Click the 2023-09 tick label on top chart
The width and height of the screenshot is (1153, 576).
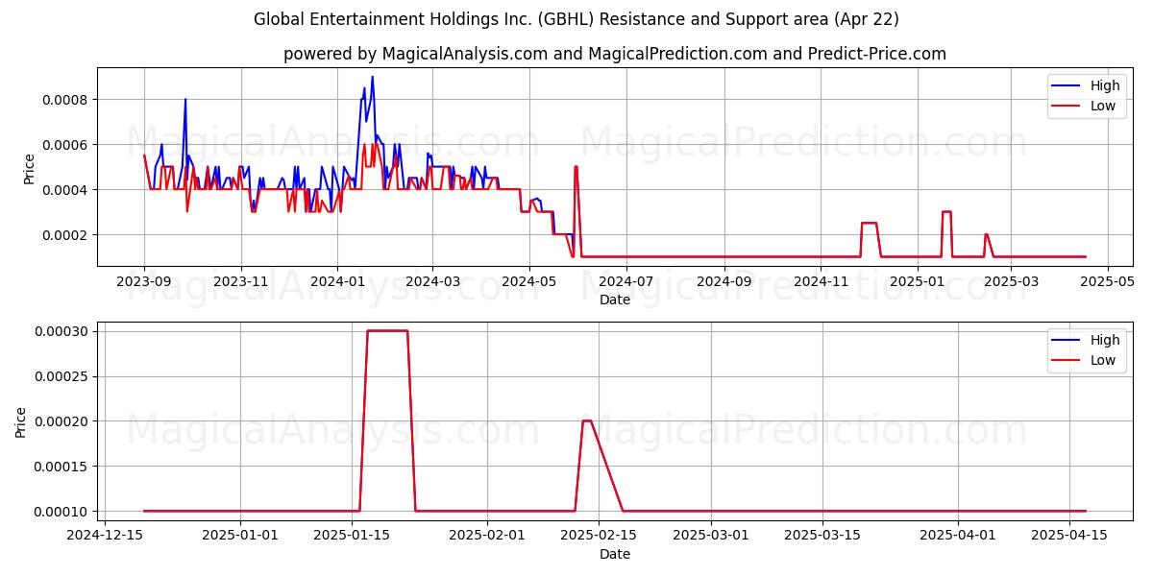(x=144, y=281)
